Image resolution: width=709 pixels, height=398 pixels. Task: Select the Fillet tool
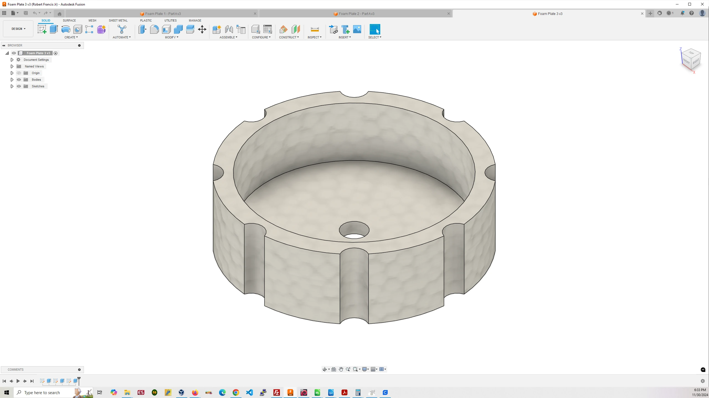coord(154,29)
